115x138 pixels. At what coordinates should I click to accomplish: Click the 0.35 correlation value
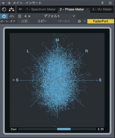point(101,129)
